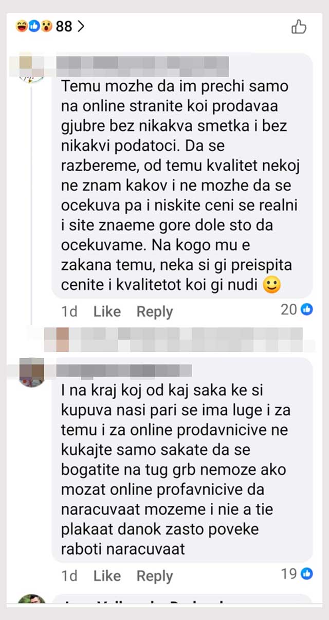The width and height of the screenshot is (329, 620).
Task: Click the blue like reaction icon beside 88
Action: 34,26
